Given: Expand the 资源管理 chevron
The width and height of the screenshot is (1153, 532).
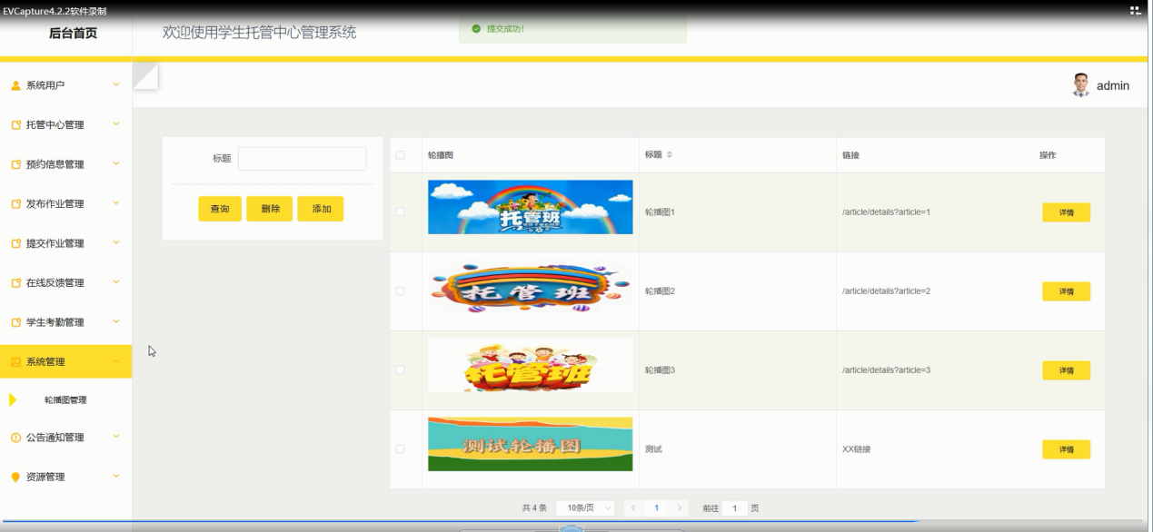Looking at the screenshot, I should [x=115, y=477].
